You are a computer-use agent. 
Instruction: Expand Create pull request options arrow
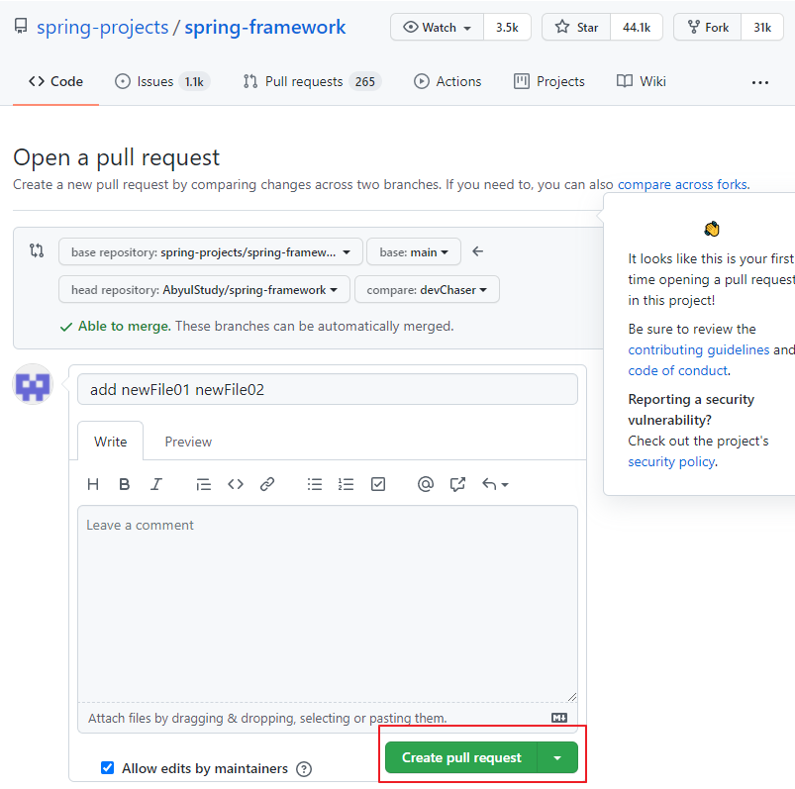click(x=557, y=757)
